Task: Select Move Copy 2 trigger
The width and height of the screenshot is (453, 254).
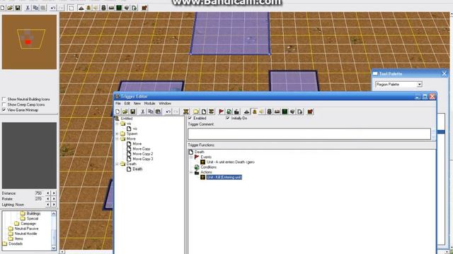Action: (x=143, y=154)
